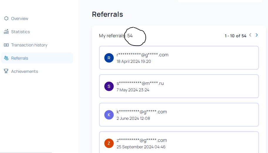Viewport: 268px width, 153px height.
Task: Open the Statistics menu item
Action: click(21, 32)
